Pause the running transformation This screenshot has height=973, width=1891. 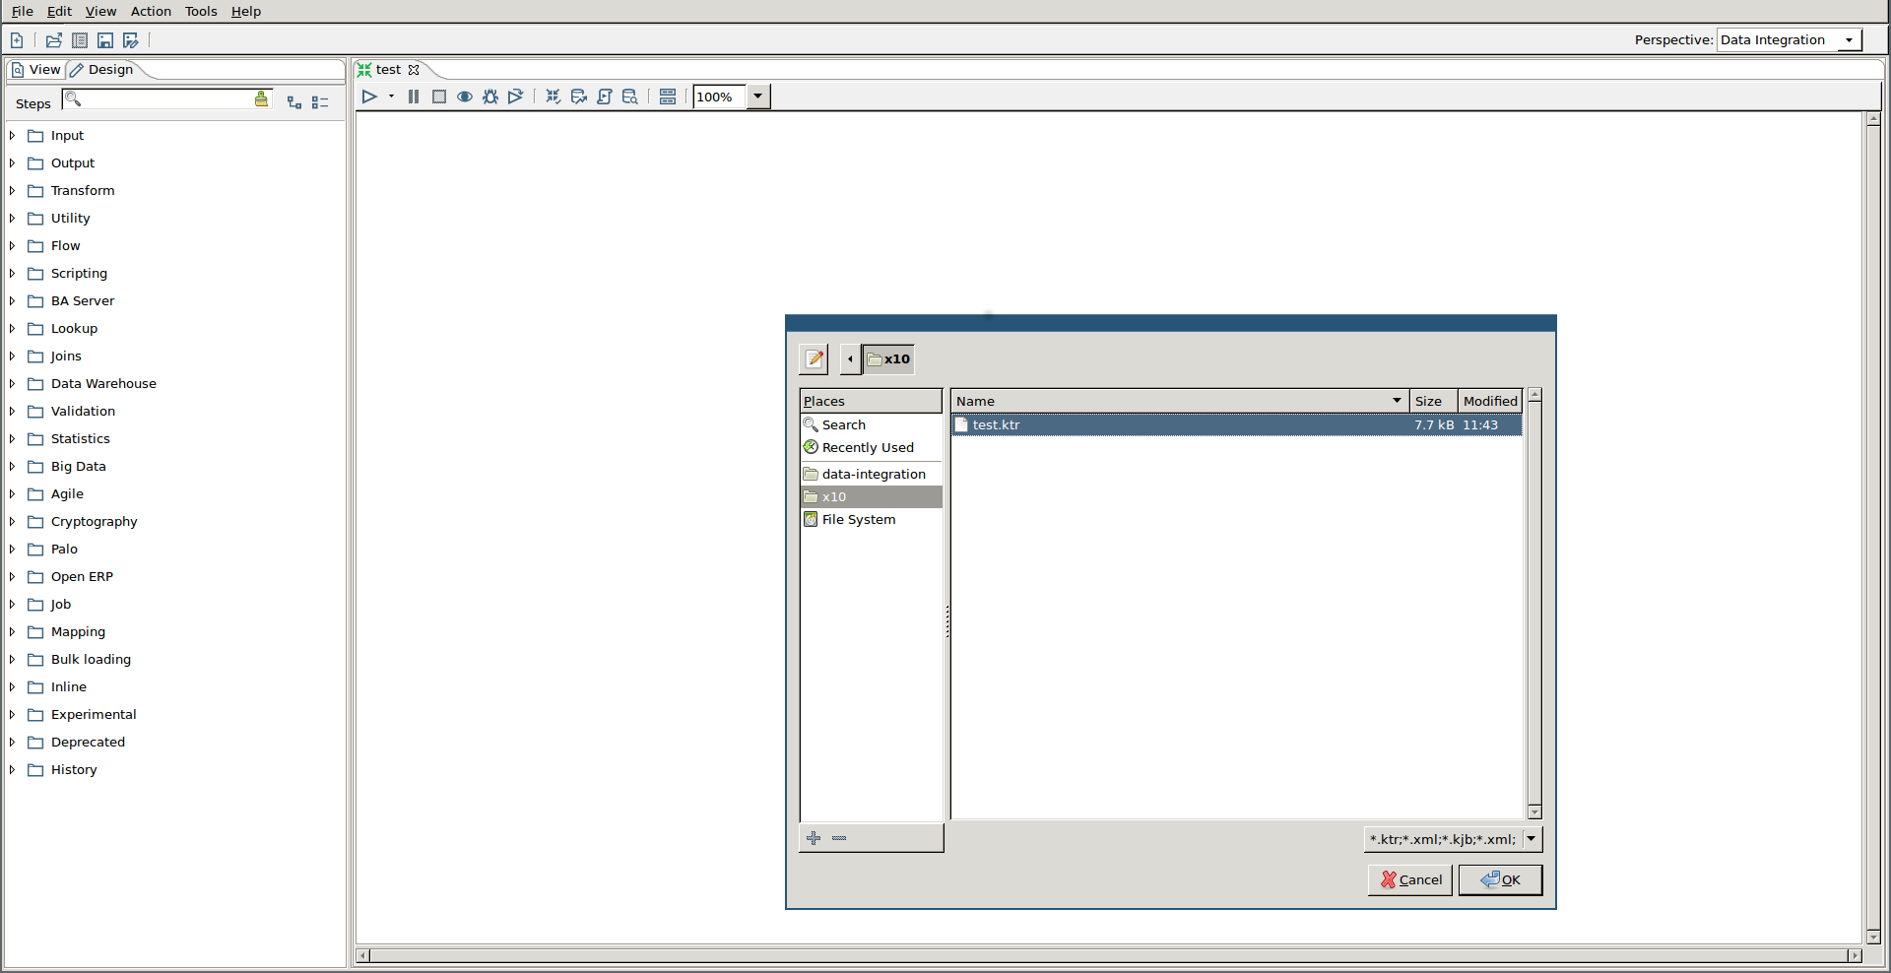[x=414, y=97]
